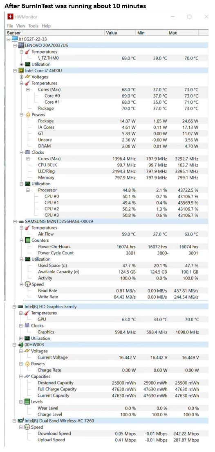This screenshot has height=452, width=215.
Task: Click the HWMonitor lightning logo icon
Action: coord(10,17)
